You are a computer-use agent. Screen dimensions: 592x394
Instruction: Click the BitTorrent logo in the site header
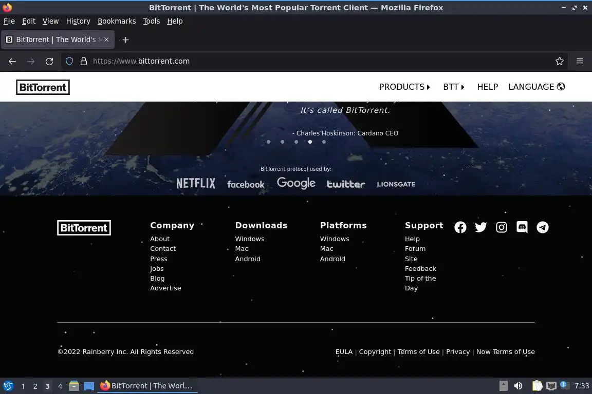(x=43, y=87)
